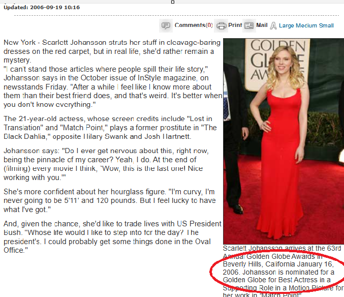Click the Comments speech bubble icon
The height and width of the screenshot is (297, 344).
(166, 25)
